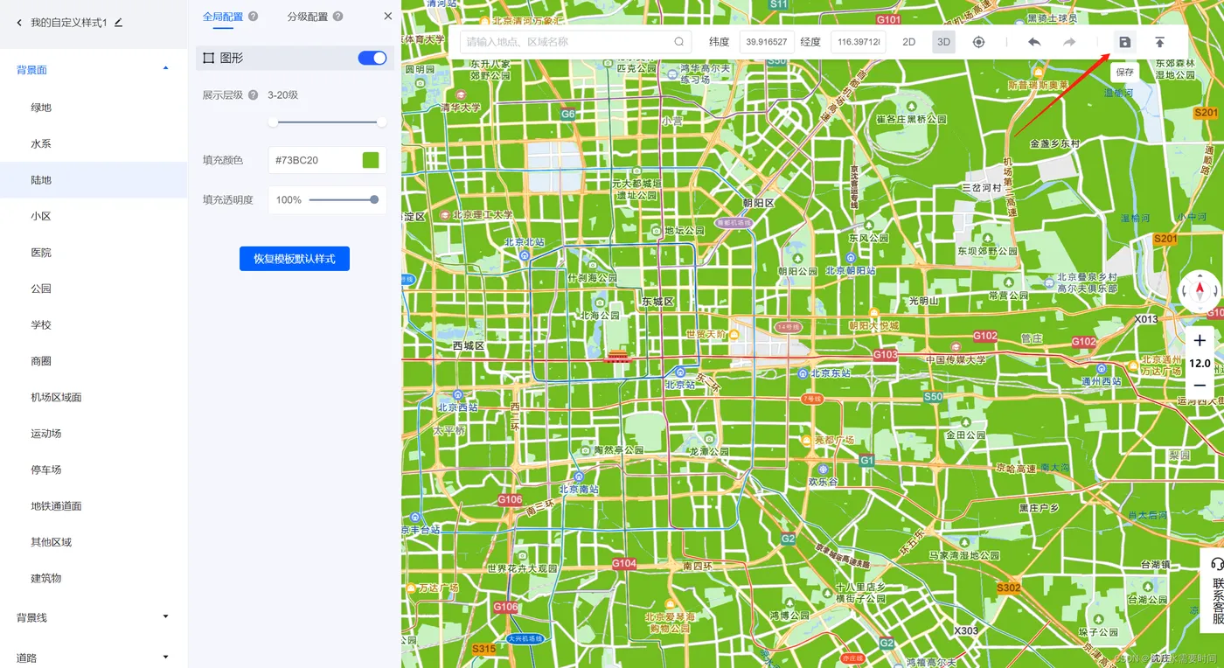Click 北京南站 station marker on map

(578, 477)
